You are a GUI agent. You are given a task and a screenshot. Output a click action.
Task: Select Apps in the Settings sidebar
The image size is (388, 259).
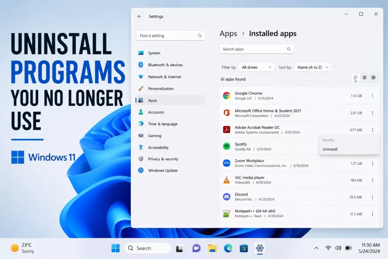[171, 100]
